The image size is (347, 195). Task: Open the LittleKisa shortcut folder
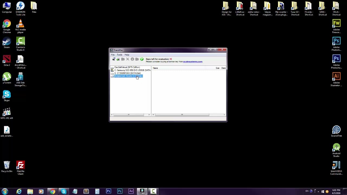click(240, 8)
